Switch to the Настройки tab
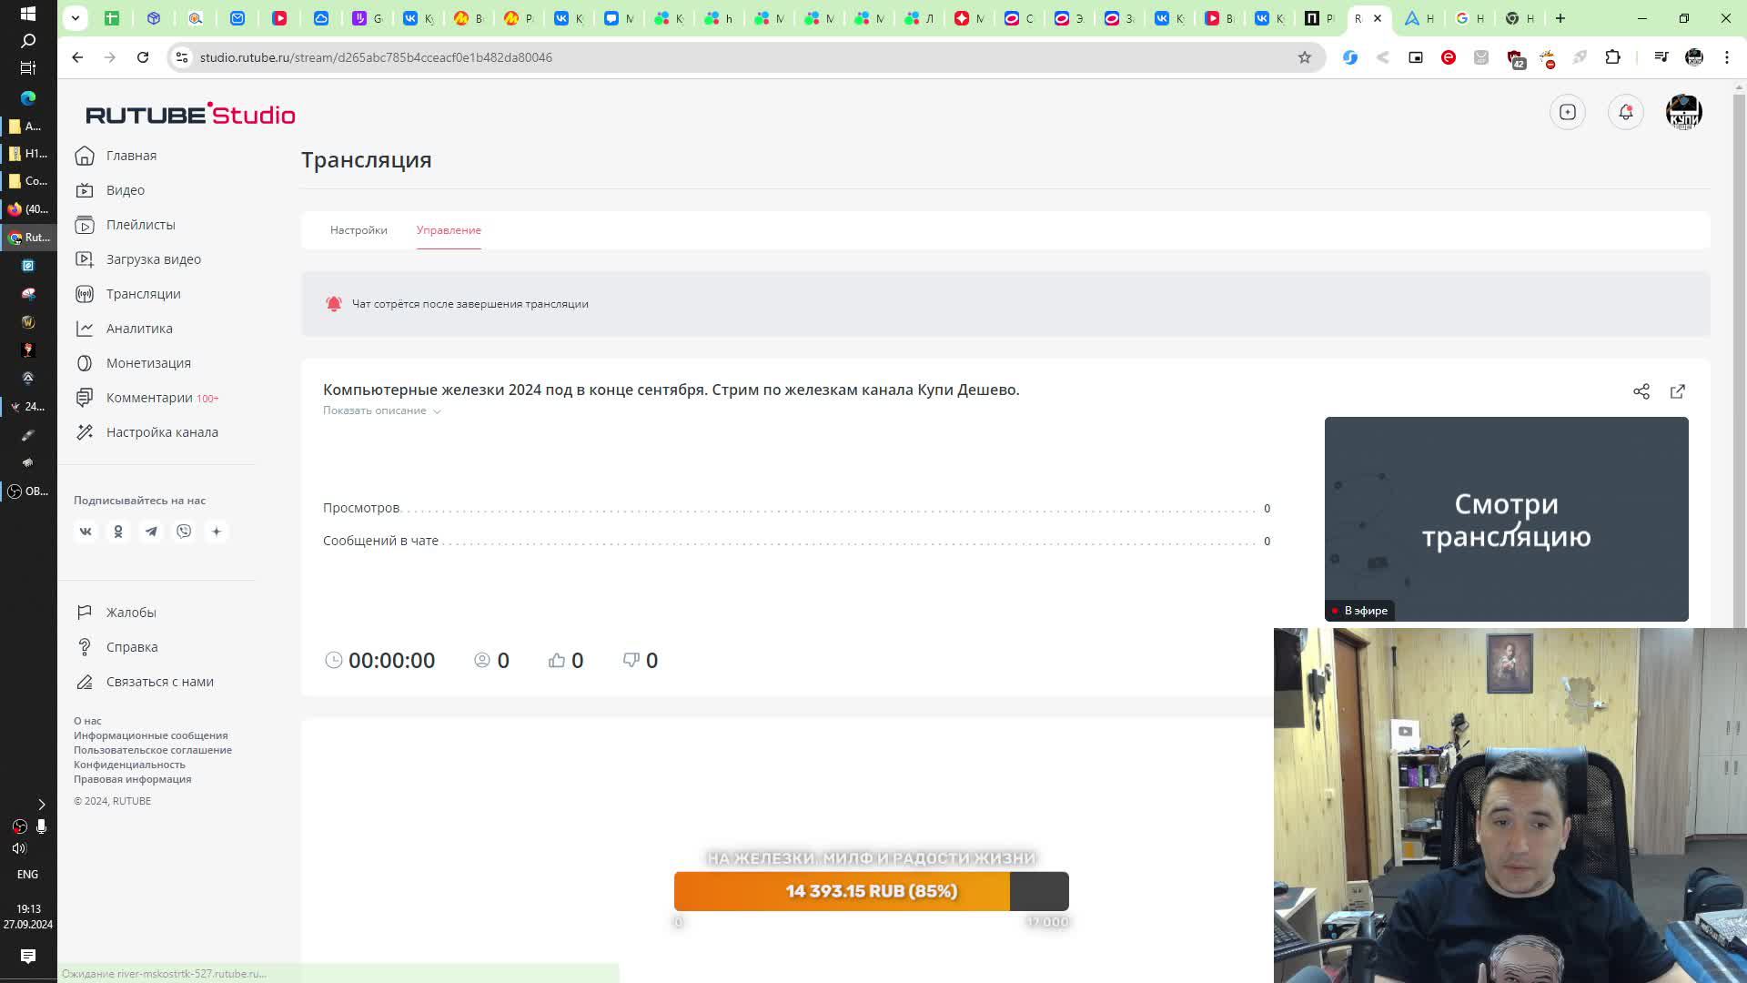 (x=358, y=230)
